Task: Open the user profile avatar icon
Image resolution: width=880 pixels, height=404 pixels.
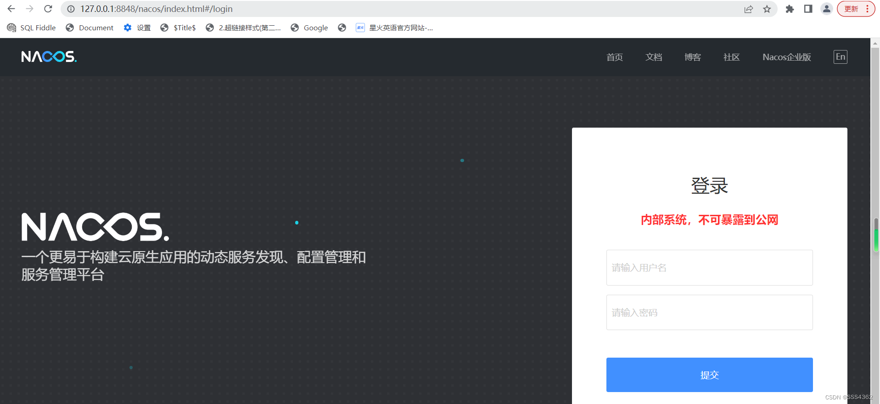Action: pos(827,9)
